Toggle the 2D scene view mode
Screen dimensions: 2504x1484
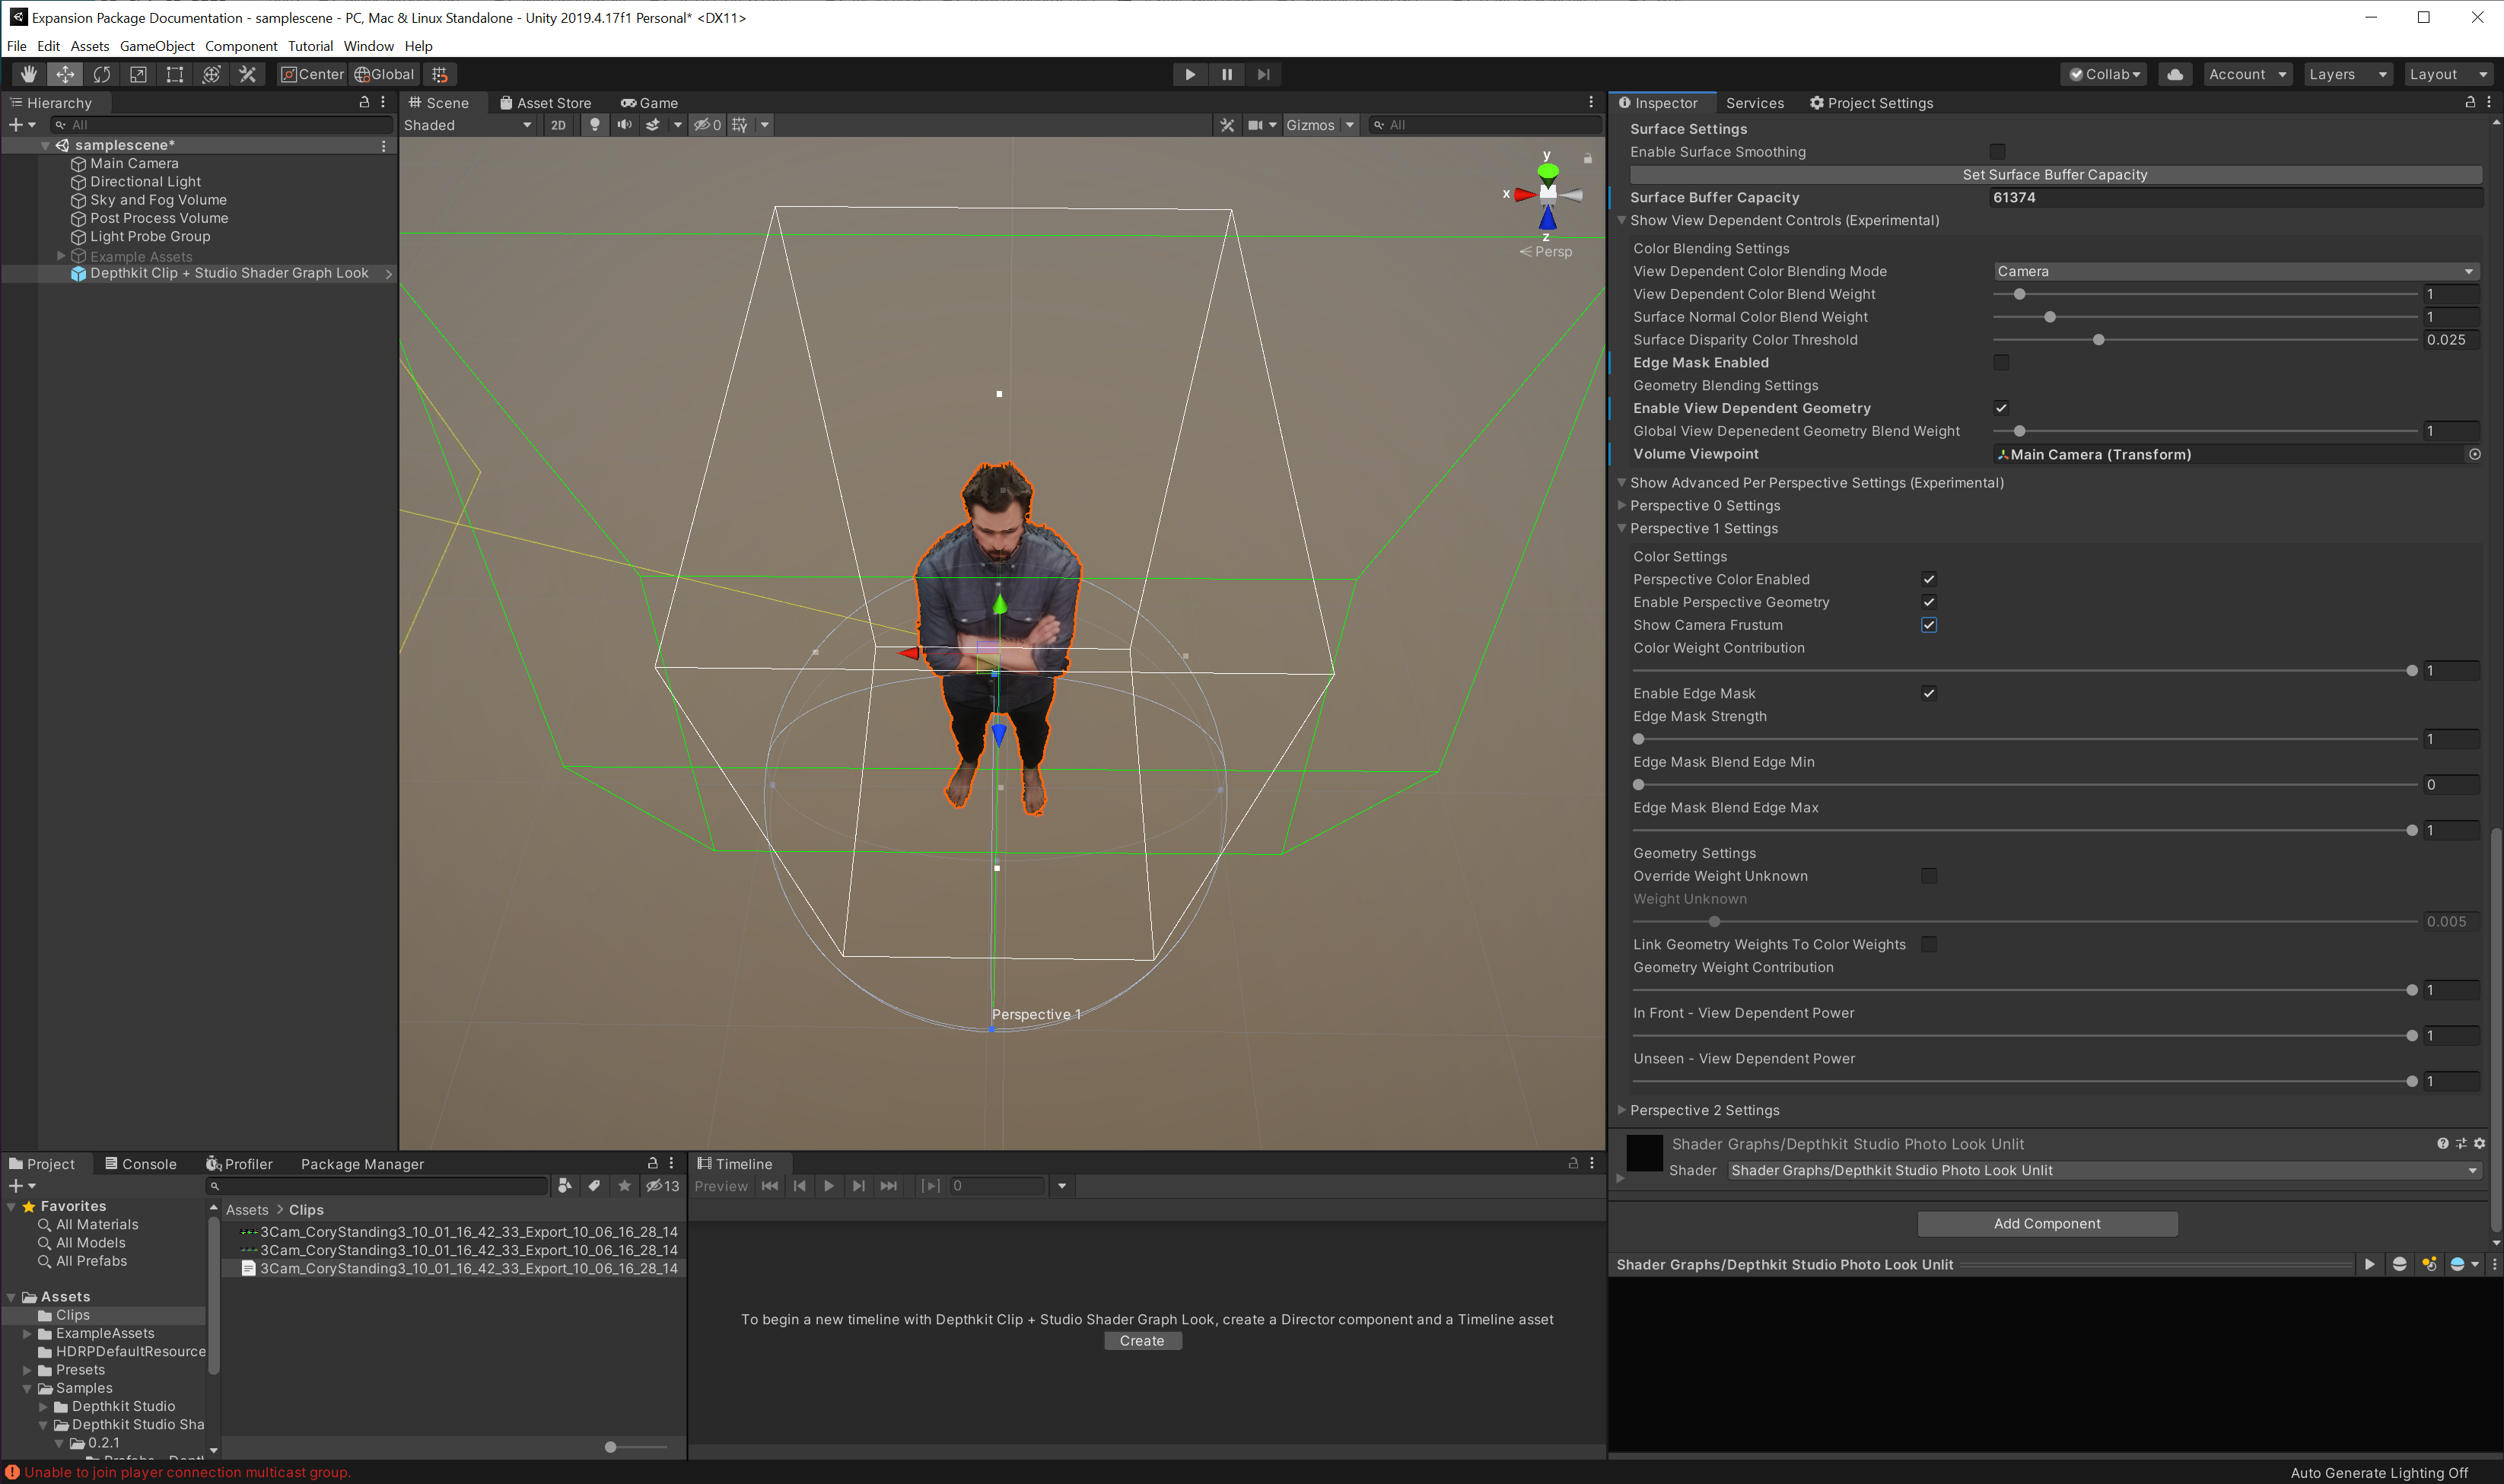[x=558, y=125]
